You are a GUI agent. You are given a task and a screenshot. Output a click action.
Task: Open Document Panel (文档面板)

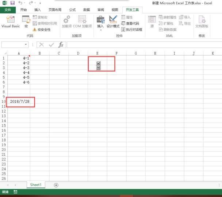click(x=202, y=22)
